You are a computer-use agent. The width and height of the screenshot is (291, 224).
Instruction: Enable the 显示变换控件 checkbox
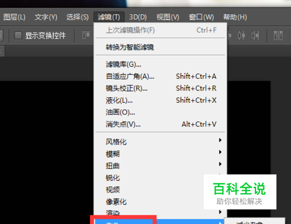[x=18, y=36]
